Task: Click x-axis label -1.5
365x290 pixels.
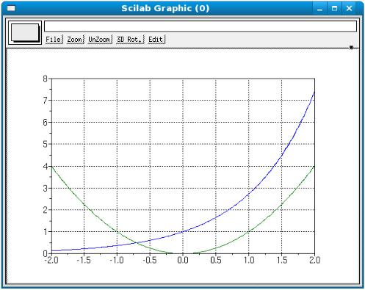Action: (84, 260)
